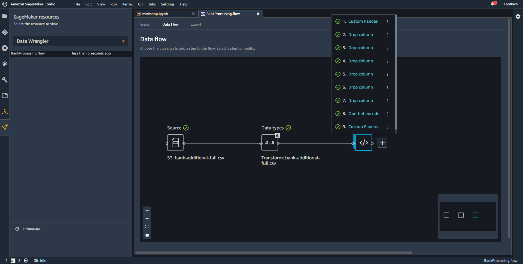Click the middle node in the minimap
Viewport: 523px width, 264px height.
[x=461, y=215]
